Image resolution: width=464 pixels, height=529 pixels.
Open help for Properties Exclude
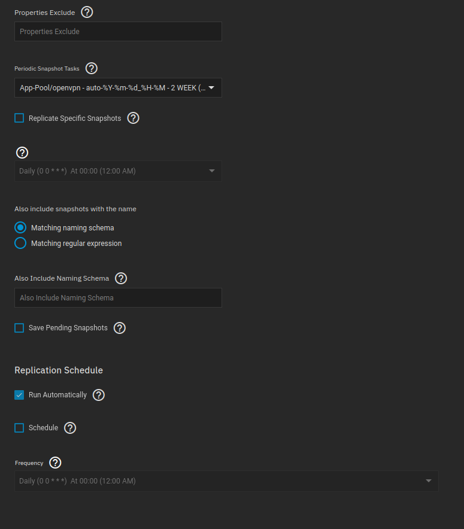[x=87, y=12]
